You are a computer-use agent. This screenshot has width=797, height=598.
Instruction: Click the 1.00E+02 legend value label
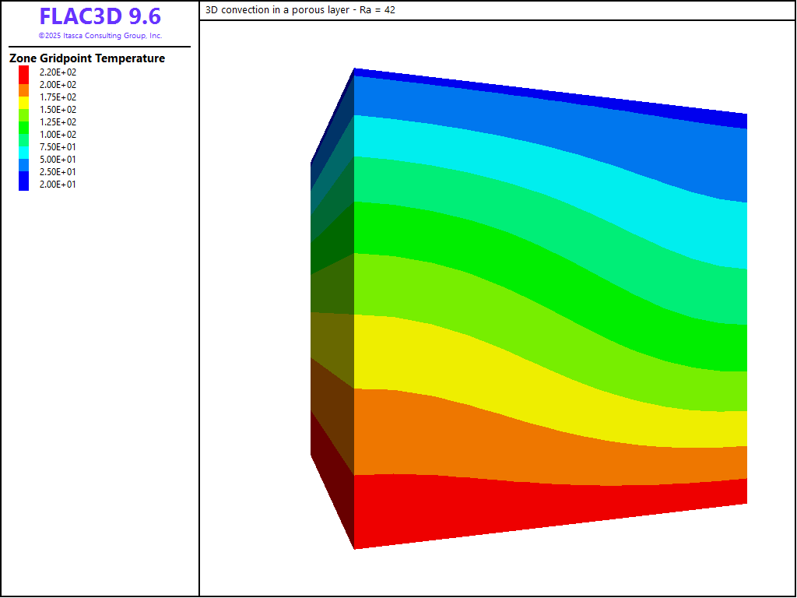58,135
